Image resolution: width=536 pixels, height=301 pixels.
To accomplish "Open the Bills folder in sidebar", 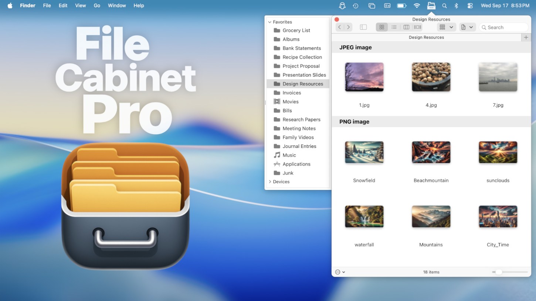I will (x=298, y=111).
